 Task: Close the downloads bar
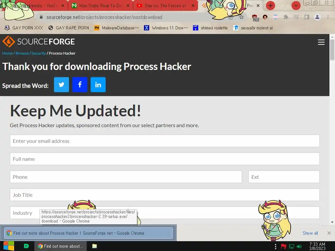[x=329, y=233]
